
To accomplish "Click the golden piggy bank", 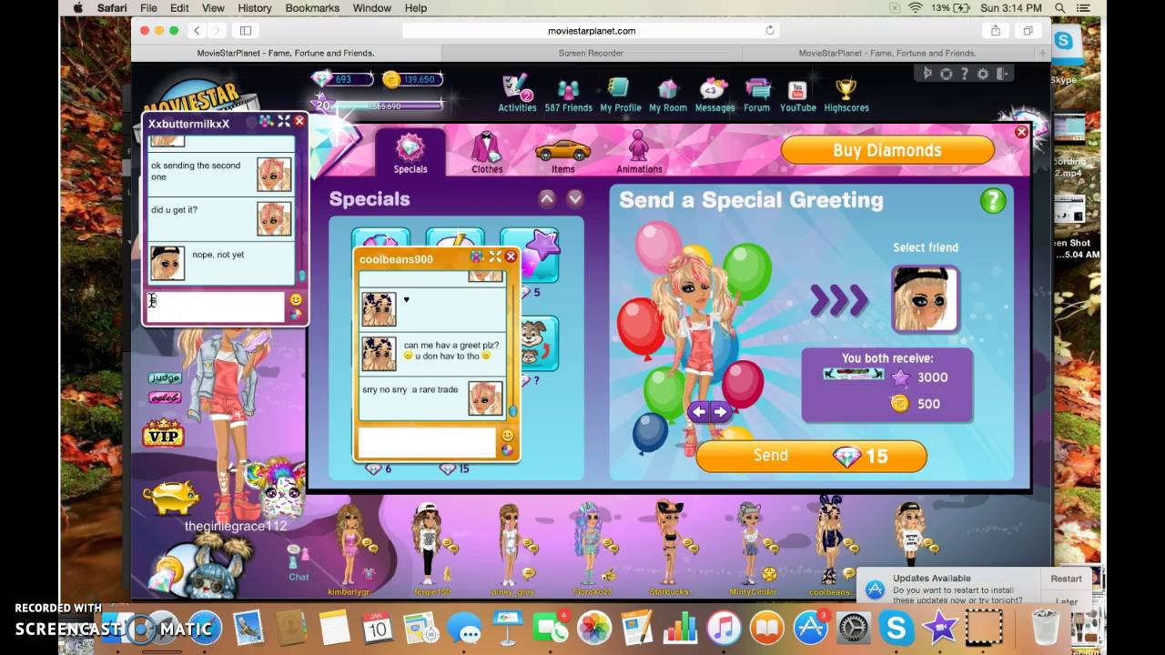I will pos(171,497).
